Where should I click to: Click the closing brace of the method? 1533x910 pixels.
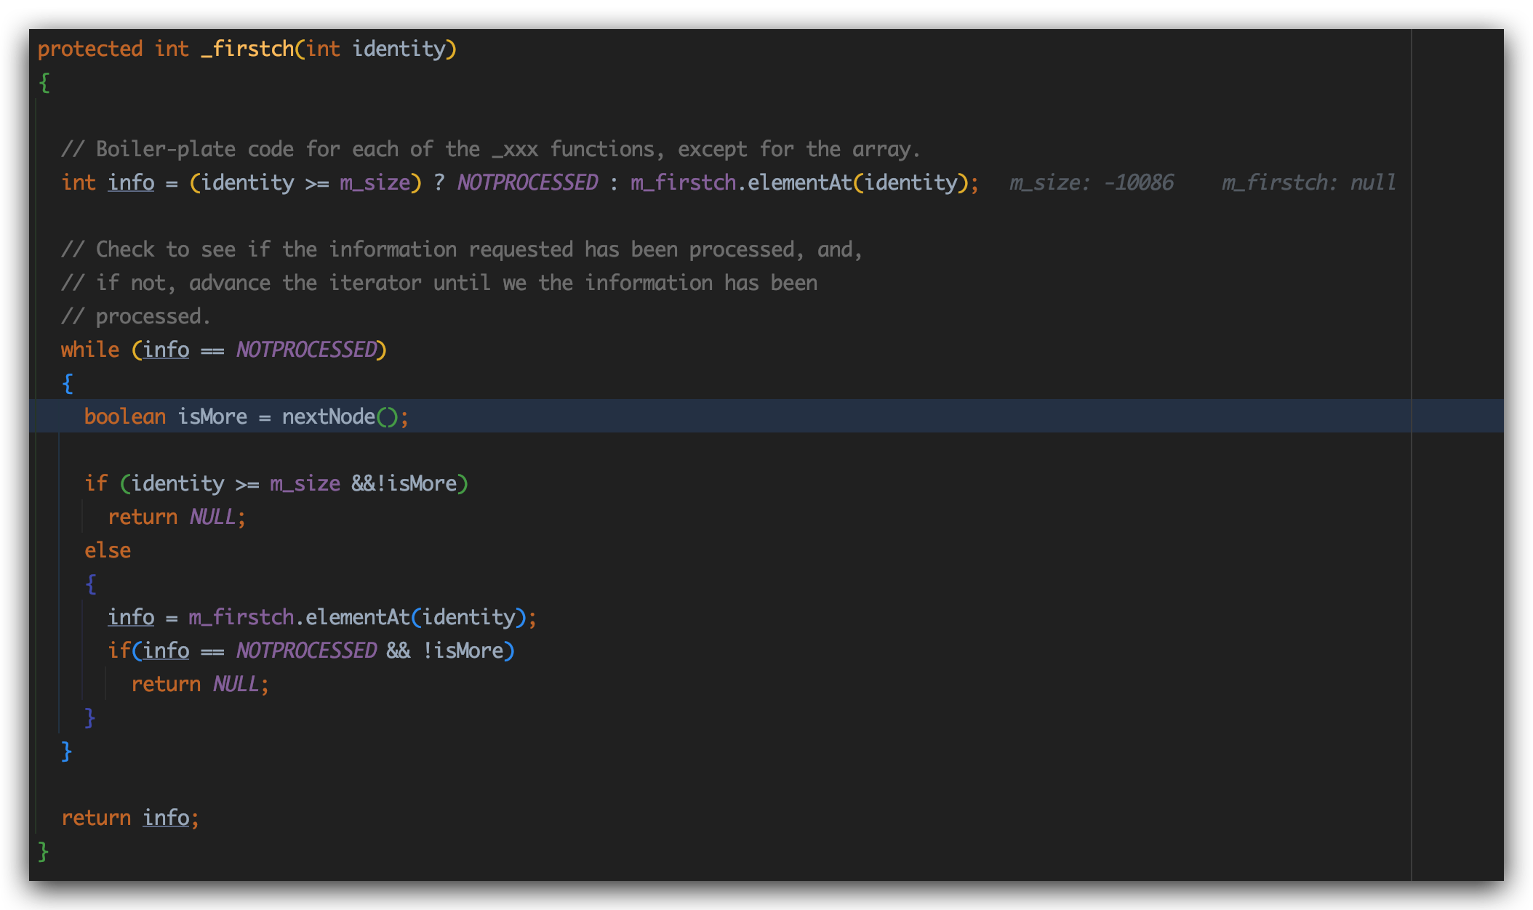click(x=43, y=851)
